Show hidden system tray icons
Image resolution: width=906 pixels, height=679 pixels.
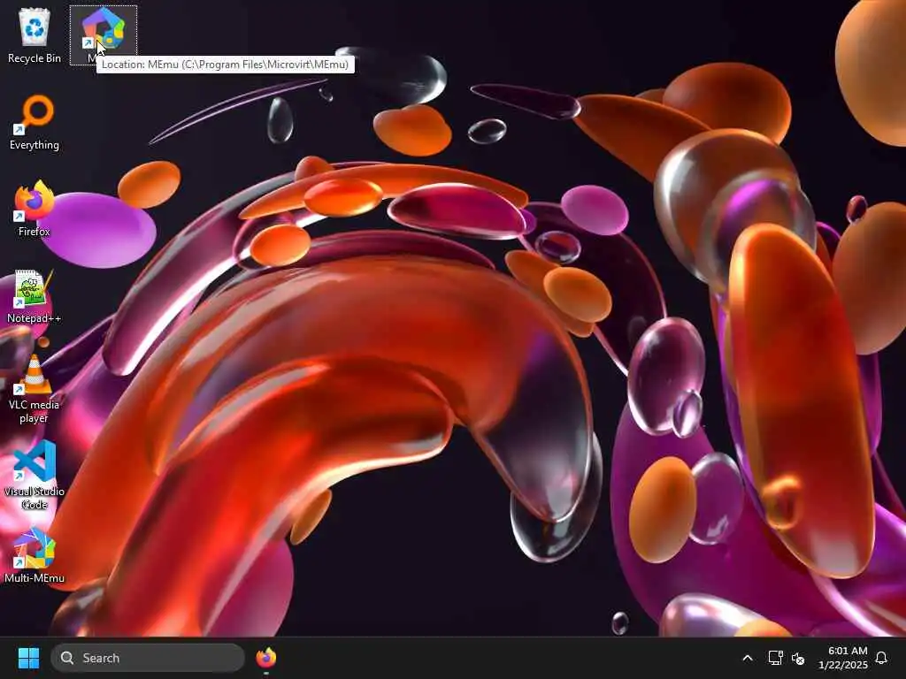(x=747, y=658)
